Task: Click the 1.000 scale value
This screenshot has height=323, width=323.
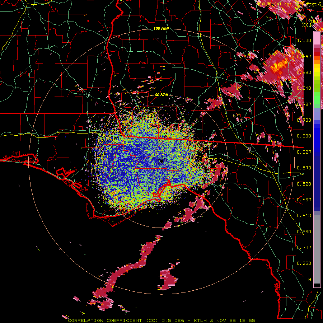Action: click(x=304, y=40)
